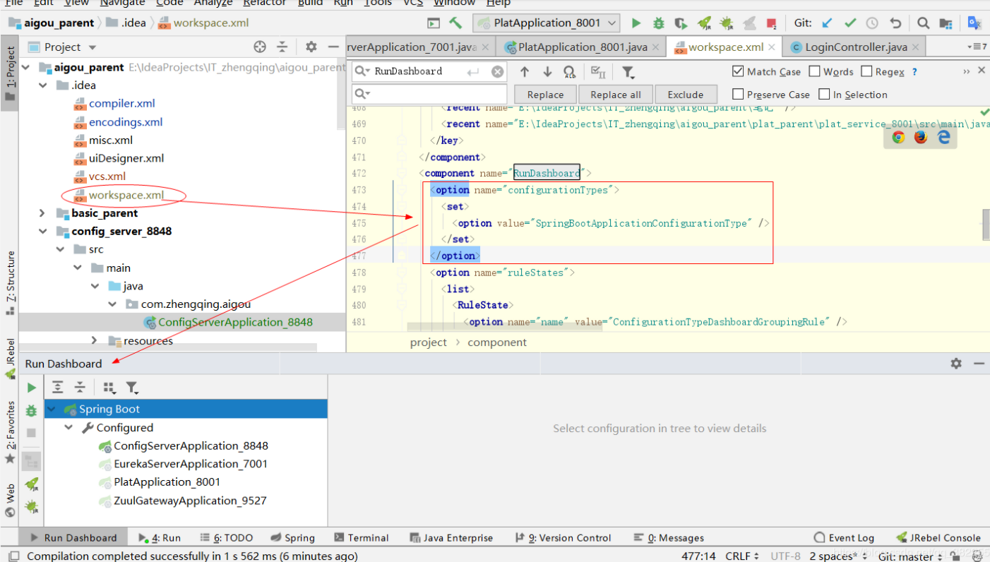Open Search Everywhere magnifier icon

923,23
